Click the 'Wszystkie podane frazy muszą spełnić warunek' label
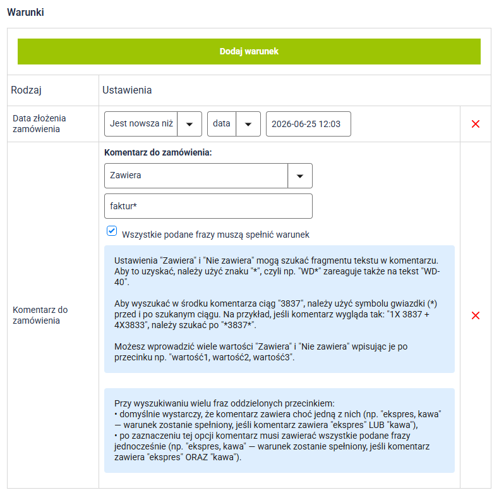This screenshot has height=495, width=499. point(215,235)
